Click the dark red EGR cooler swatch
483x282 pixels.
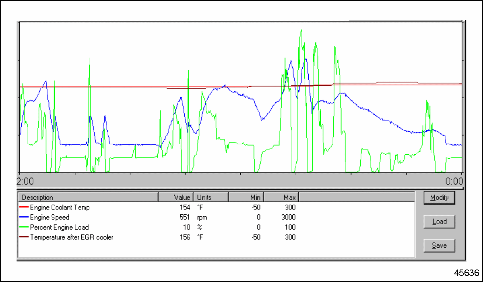[x=24, y=237]
